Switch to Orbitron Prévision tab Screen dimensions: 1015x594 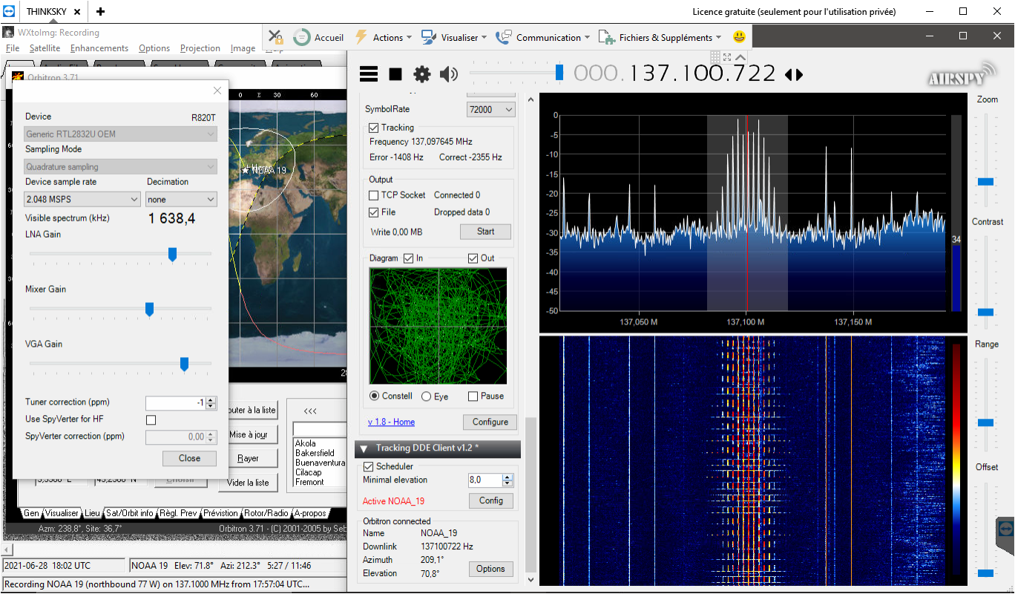click(221, 513)
